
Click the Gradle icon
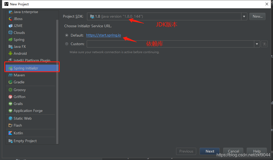(x=10, y=82)
